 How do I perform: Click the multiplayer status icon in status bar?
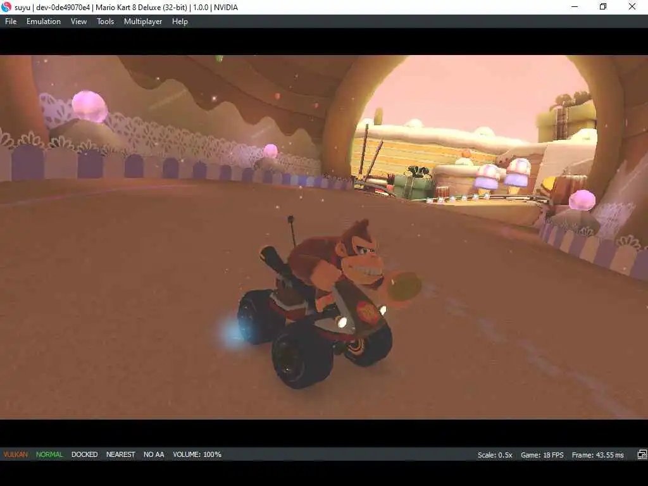tap(642, 454)
